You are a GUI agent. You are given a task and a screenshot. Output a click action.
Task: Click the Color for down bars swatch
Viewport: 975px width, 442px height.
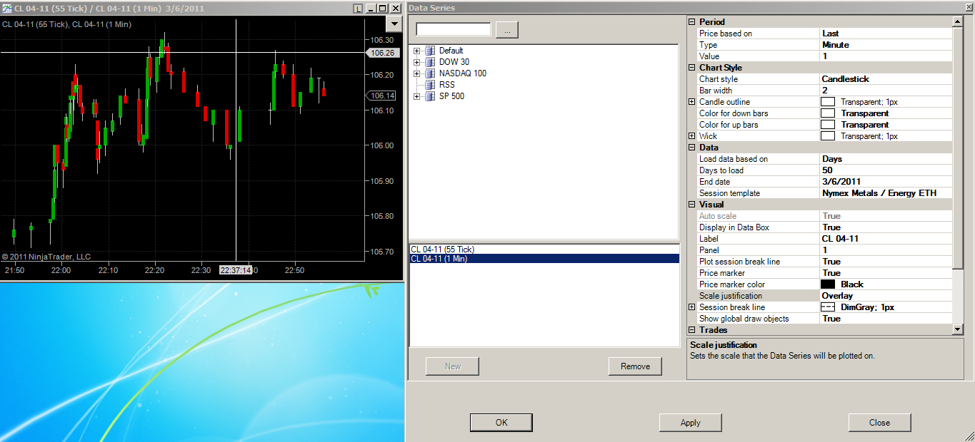point(828,113)
